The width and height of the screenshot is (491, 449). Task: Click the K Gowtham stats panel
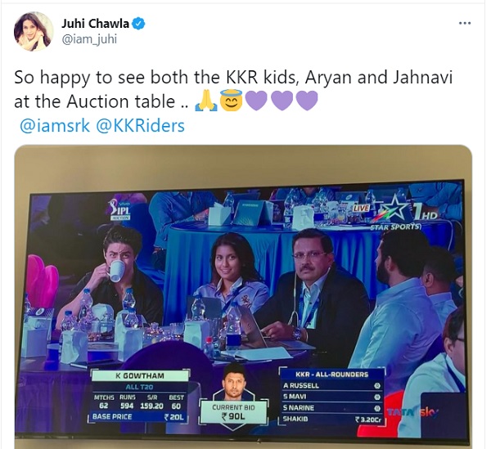pyautogui.click(x=139, y=396)
